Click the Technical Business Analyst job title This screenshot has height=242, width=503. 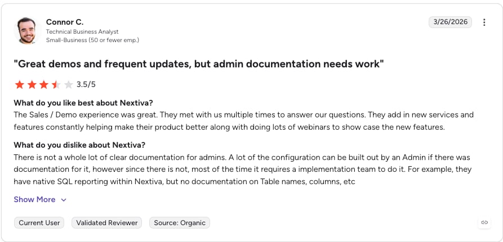[82, 31]
